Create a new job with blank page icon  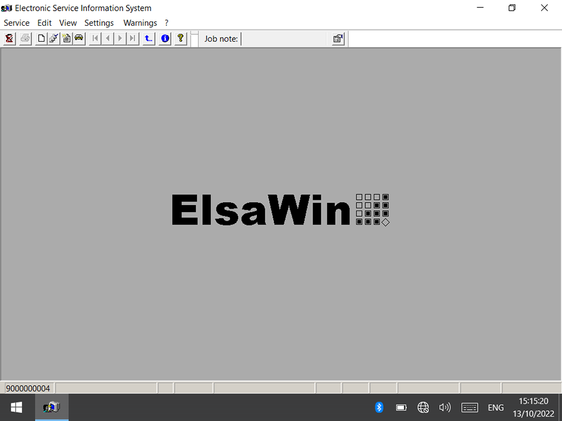tap(41, 38)
